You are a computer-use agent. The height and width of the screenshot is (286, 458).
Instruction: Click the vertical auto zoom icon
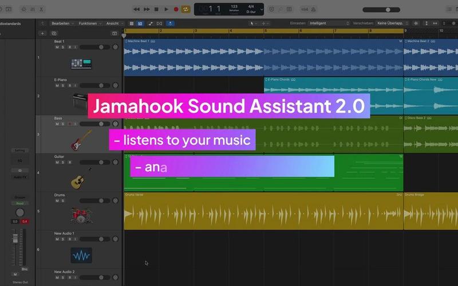pos(427,23)
